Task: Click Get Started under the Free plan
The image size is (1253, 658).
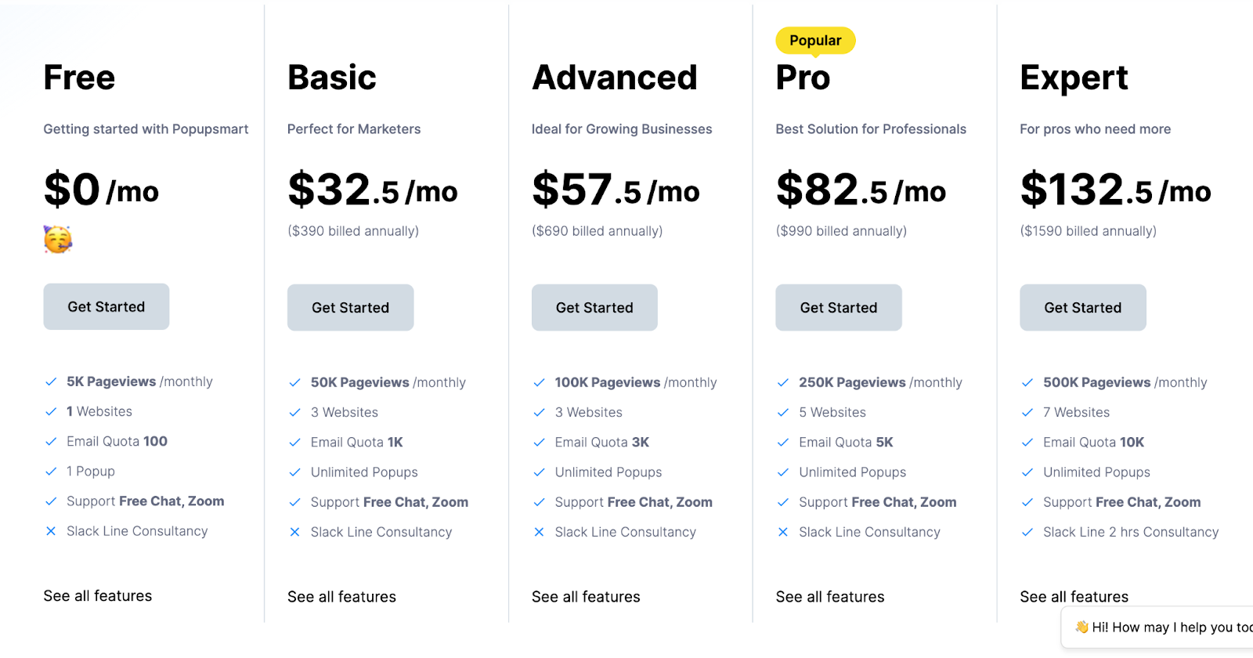Action: pos(107,307)
